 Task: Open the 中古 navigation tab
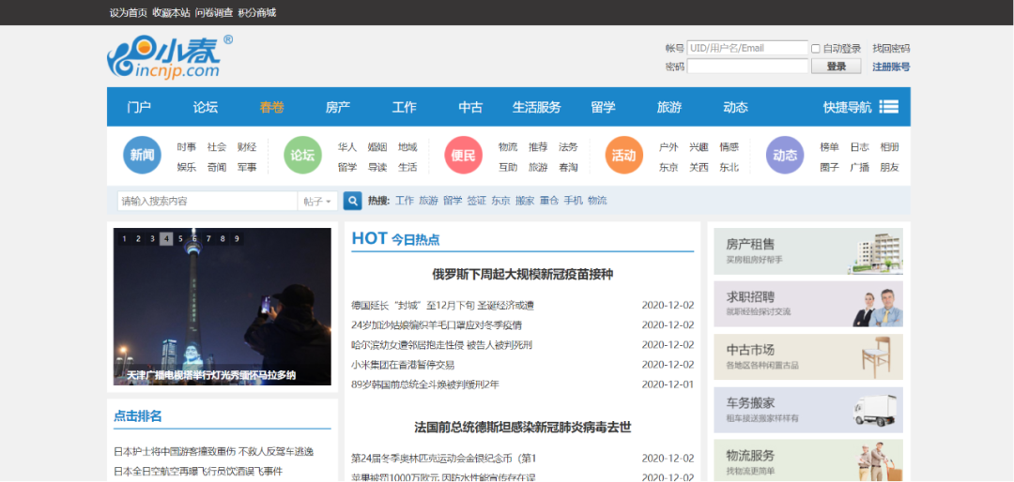(470, 107)
